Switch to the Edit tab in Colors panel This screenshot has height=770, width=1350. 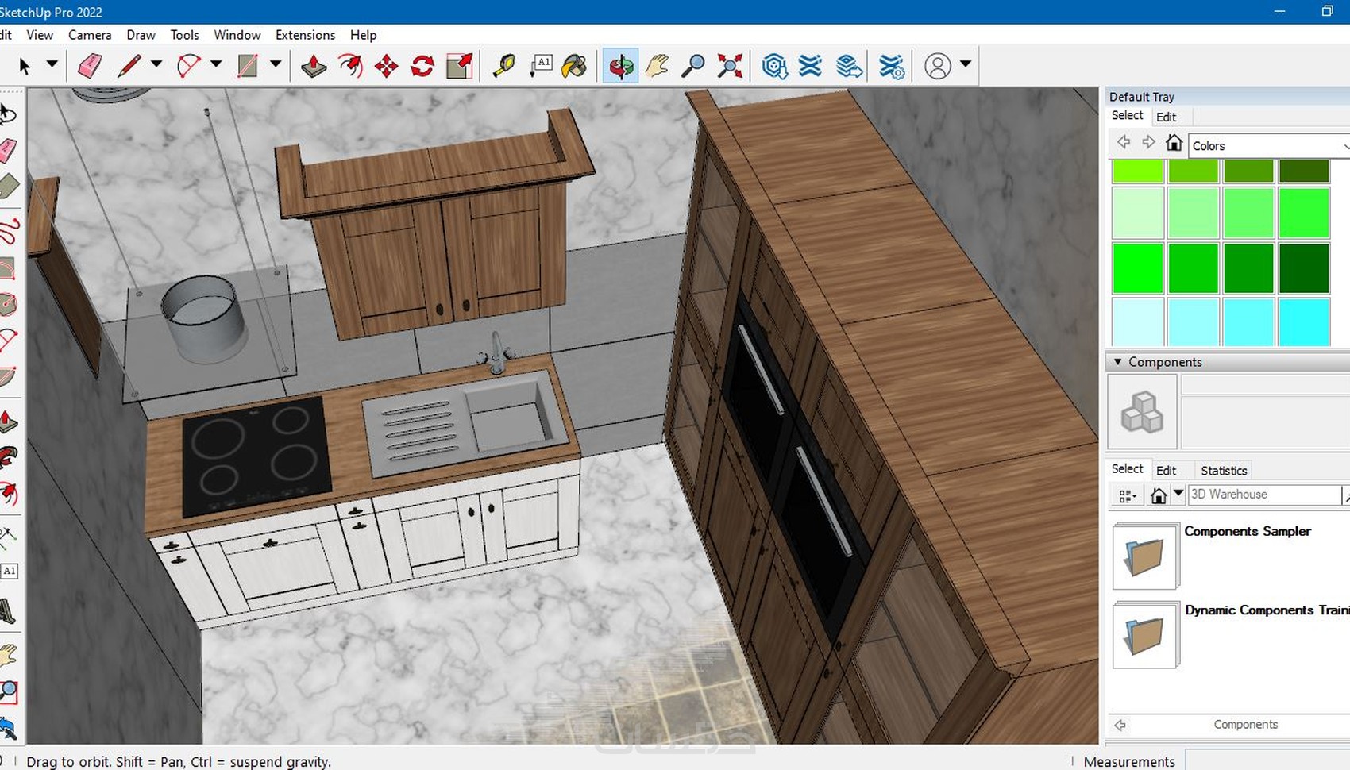coord(1167,117)
